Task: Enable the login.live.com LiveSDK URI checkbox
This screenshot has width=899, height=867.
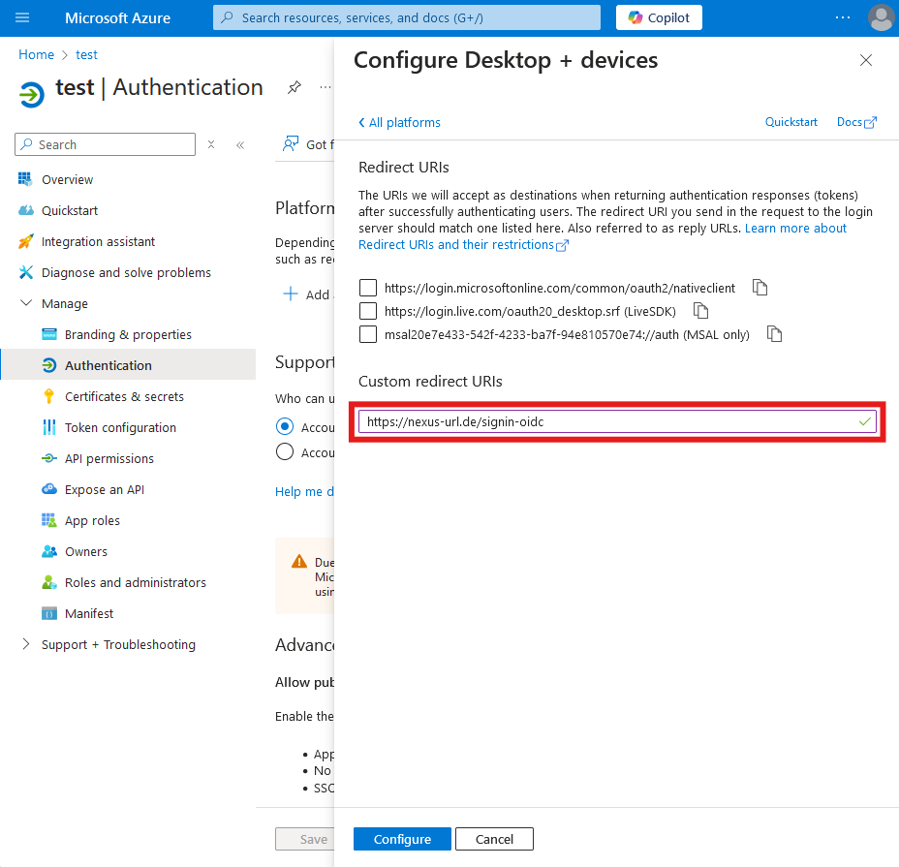Action: click(x=368, y=311)
